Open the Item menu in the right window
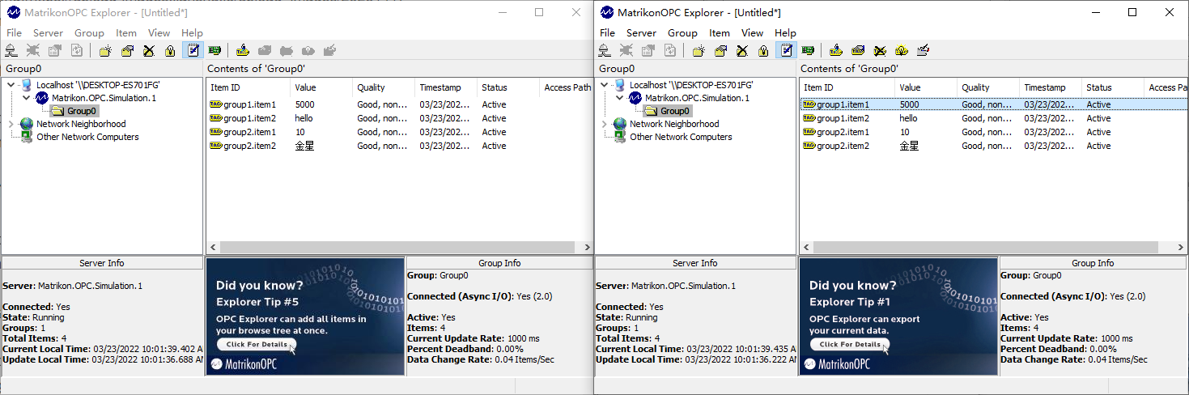Screen dimensions: 1189x395 pyautogui.click(x=720, y=33)
